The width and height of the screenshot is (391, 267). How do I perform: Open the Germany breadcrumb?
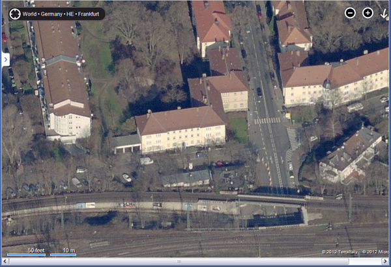[x=51, y=14]
